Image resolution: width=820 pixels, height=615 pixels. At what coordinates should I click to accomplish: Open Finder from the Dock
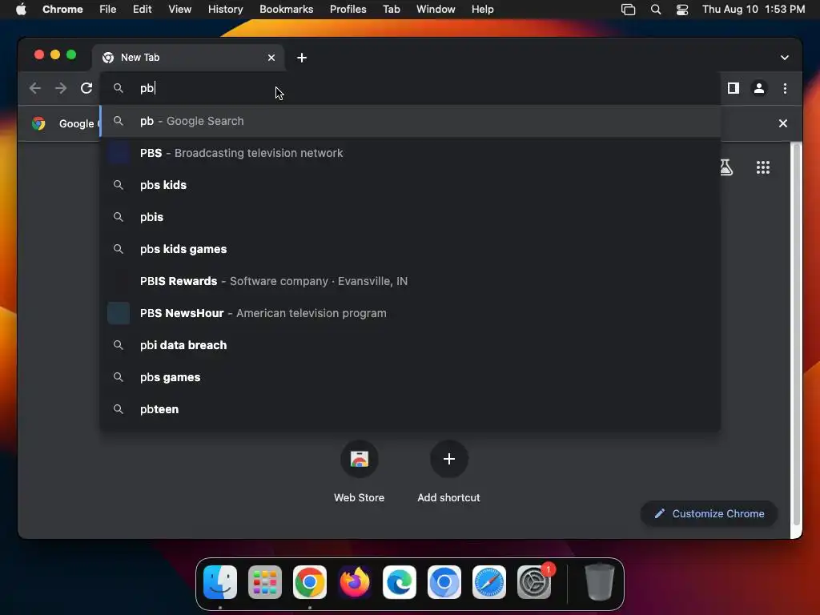tap(220, 582)
